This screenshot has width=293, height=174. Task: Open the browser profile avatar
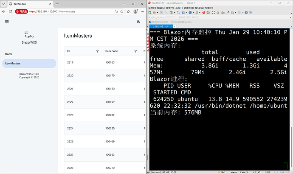[x=136, y=11]
